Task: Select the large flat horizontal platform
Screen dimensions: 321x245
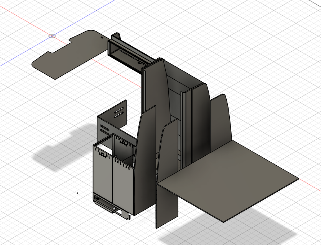Action: 230,180
